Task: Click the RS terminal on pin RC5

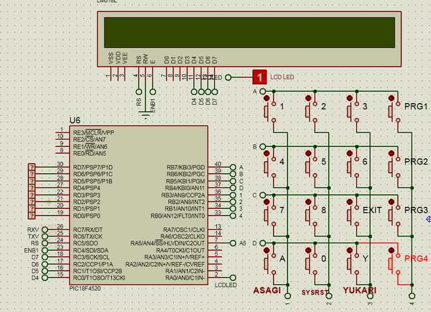Action: (x=44, y=243)
